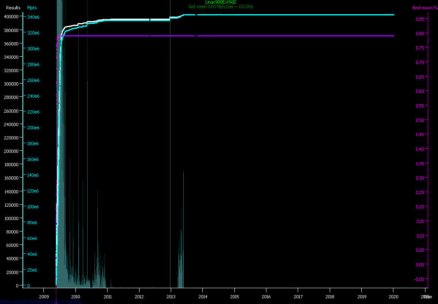Click the -0.05 value on Best muon axis
438x304 pixels.
pyautogui.click(x=420, y=279)
